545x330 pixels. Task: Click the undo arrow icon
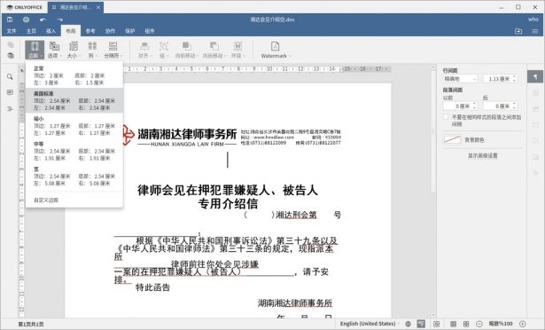coord(43,20)
